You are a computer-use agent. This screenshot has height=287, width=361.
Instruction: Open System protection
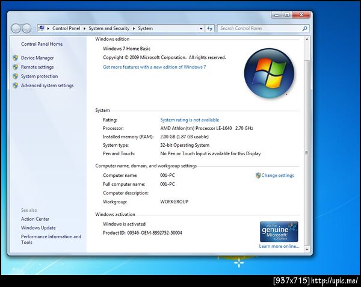[x=39, y=76]
